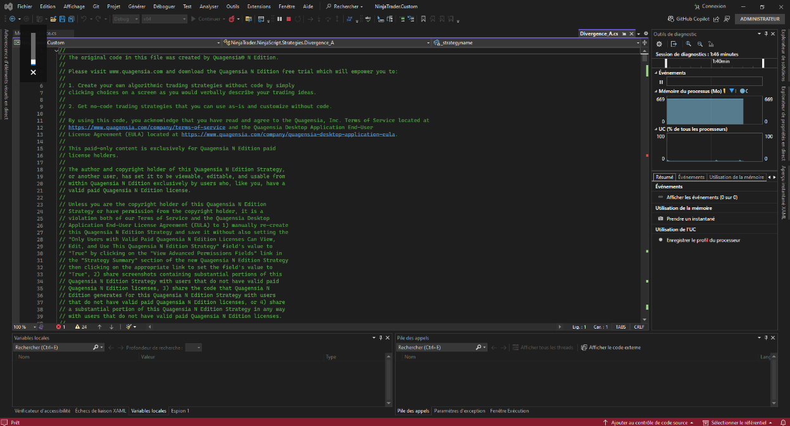Click the Hot Reload flame icon

[232, 19]
